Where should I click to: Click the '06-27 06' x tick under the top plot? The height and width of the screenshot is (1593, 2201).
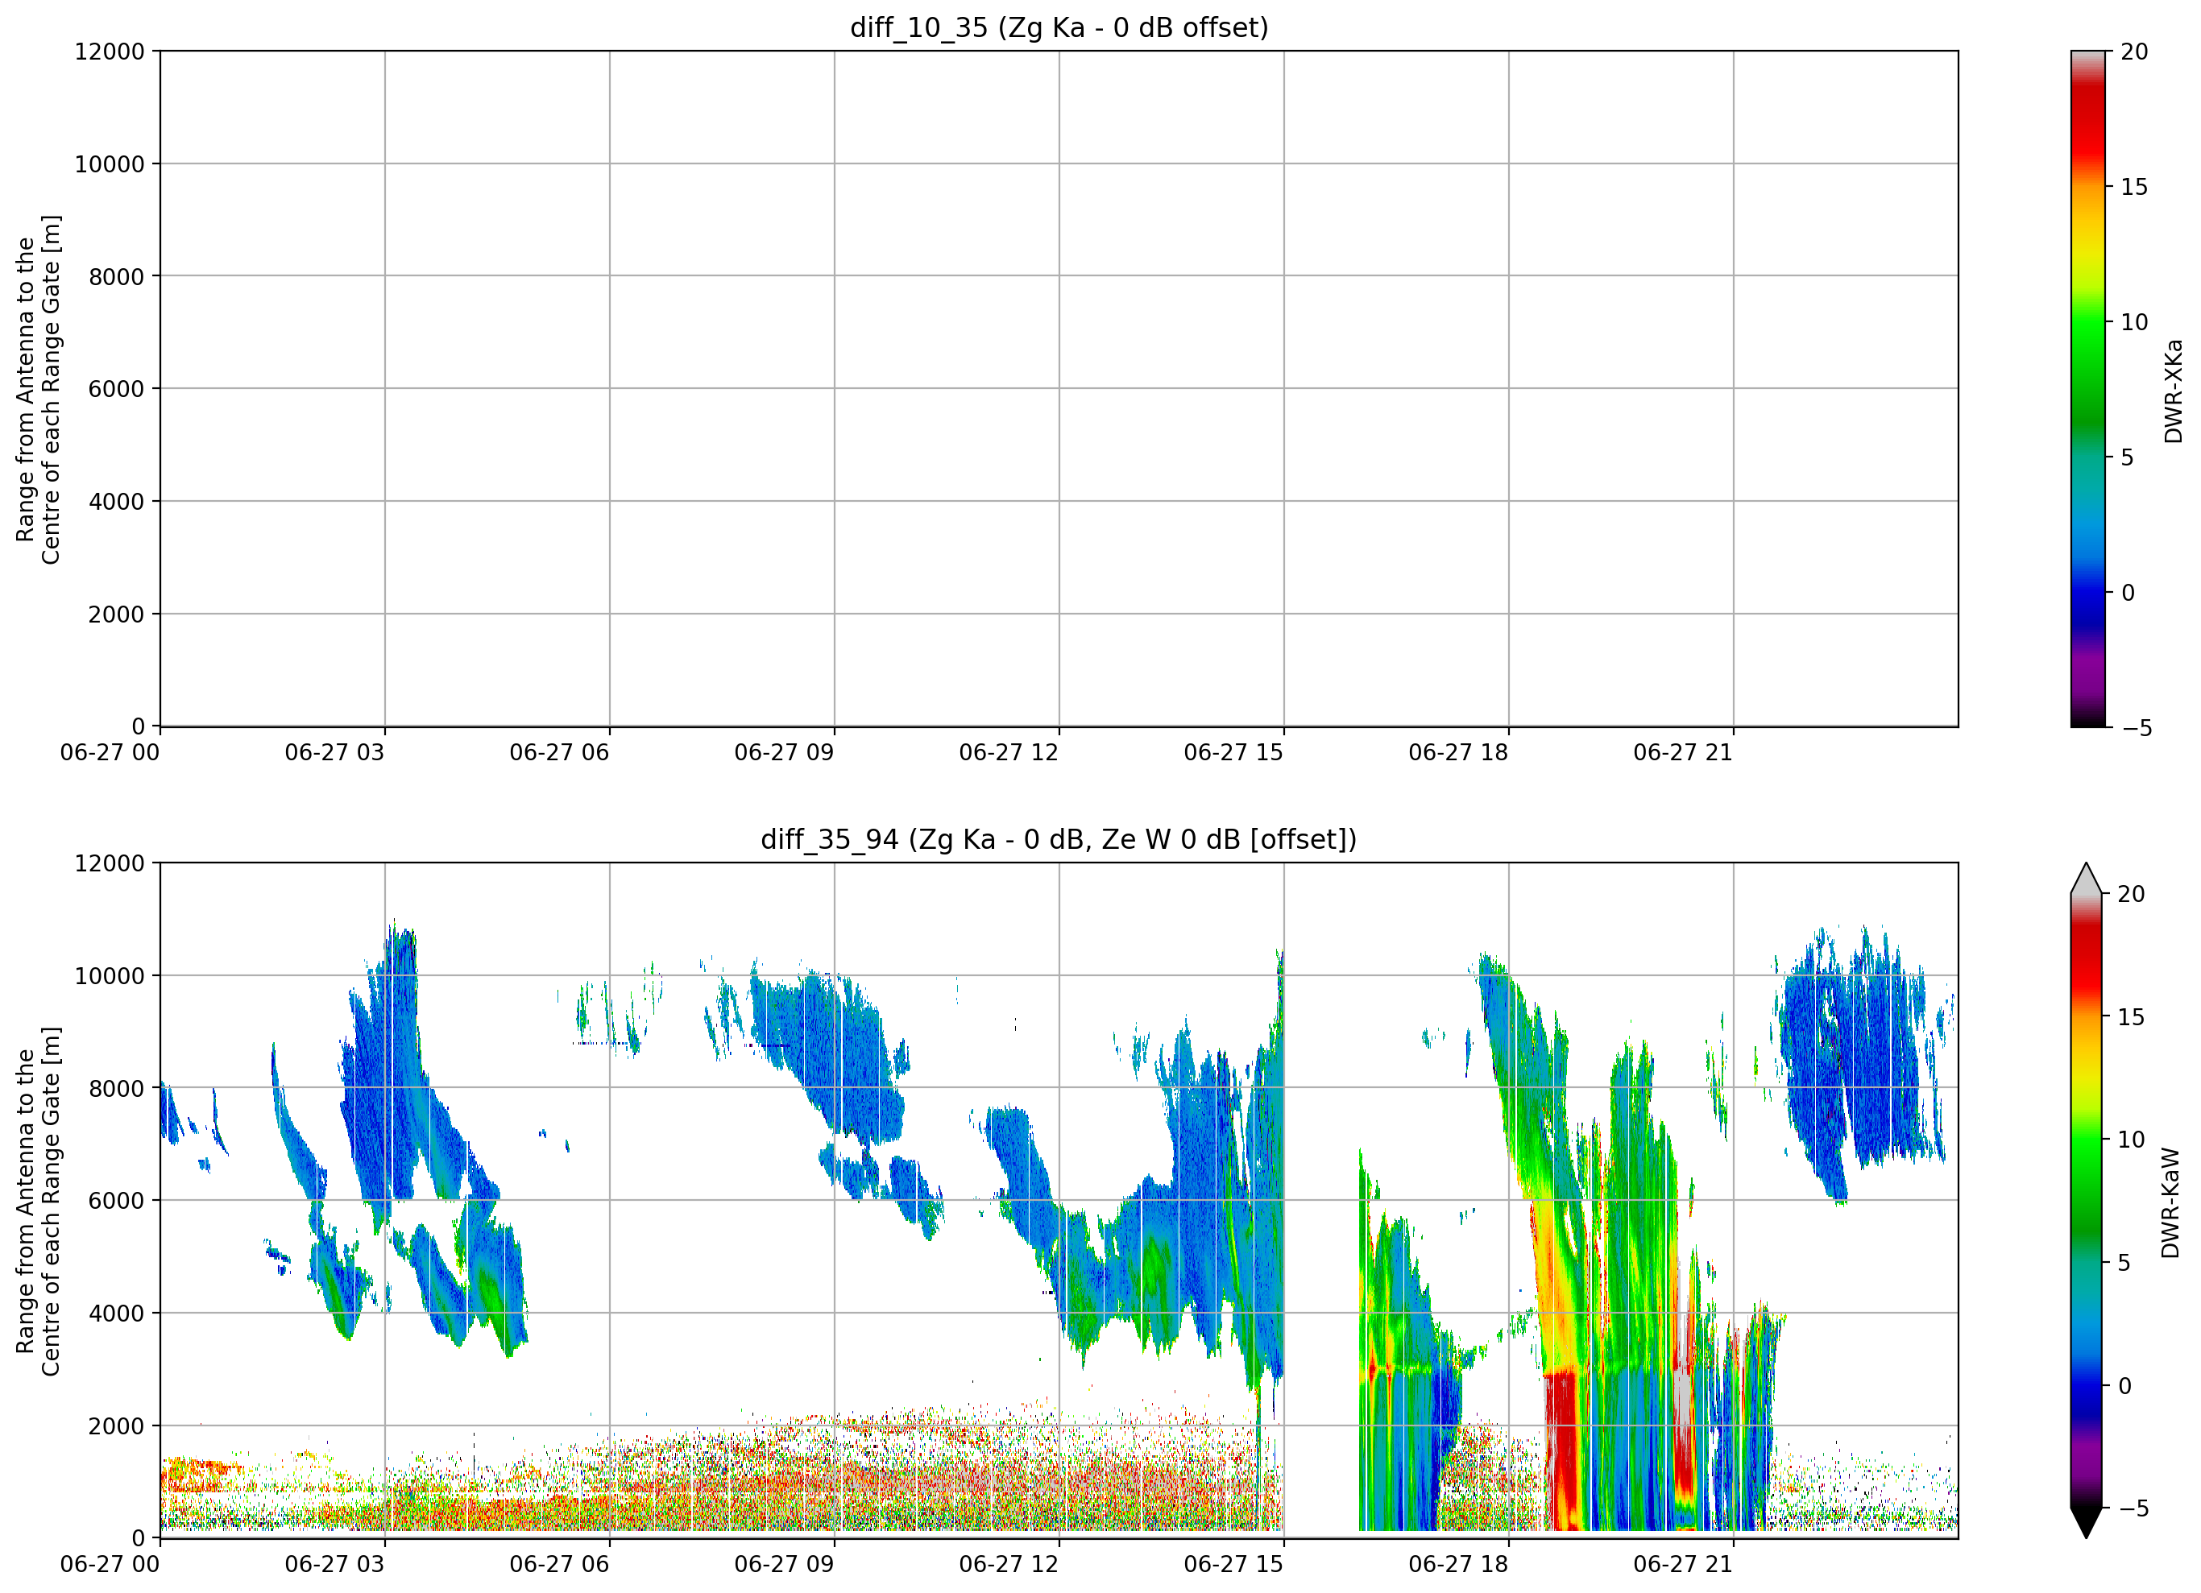[x=560, y=753]
